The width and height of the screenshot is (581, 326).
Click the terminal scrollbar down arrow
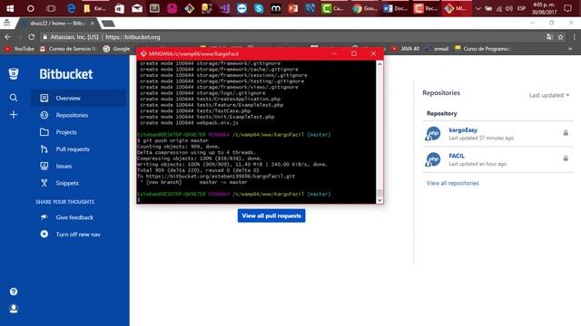(x=379, y=200)
